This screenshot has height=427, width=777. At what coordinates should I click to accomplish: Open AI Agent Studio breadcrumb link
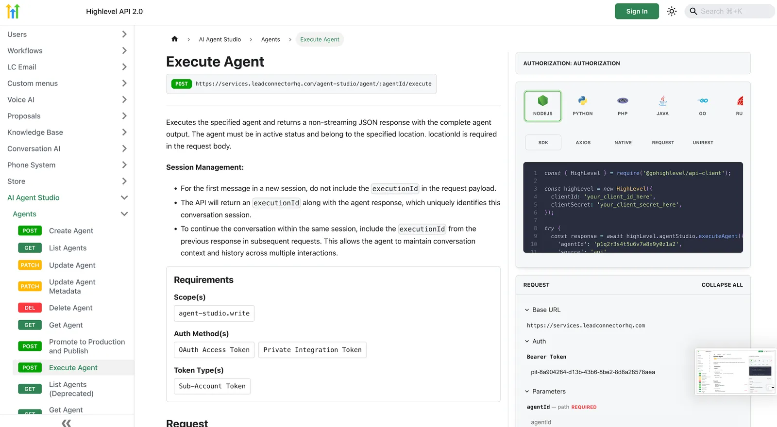pyautogui.click(x=220, y=39)
